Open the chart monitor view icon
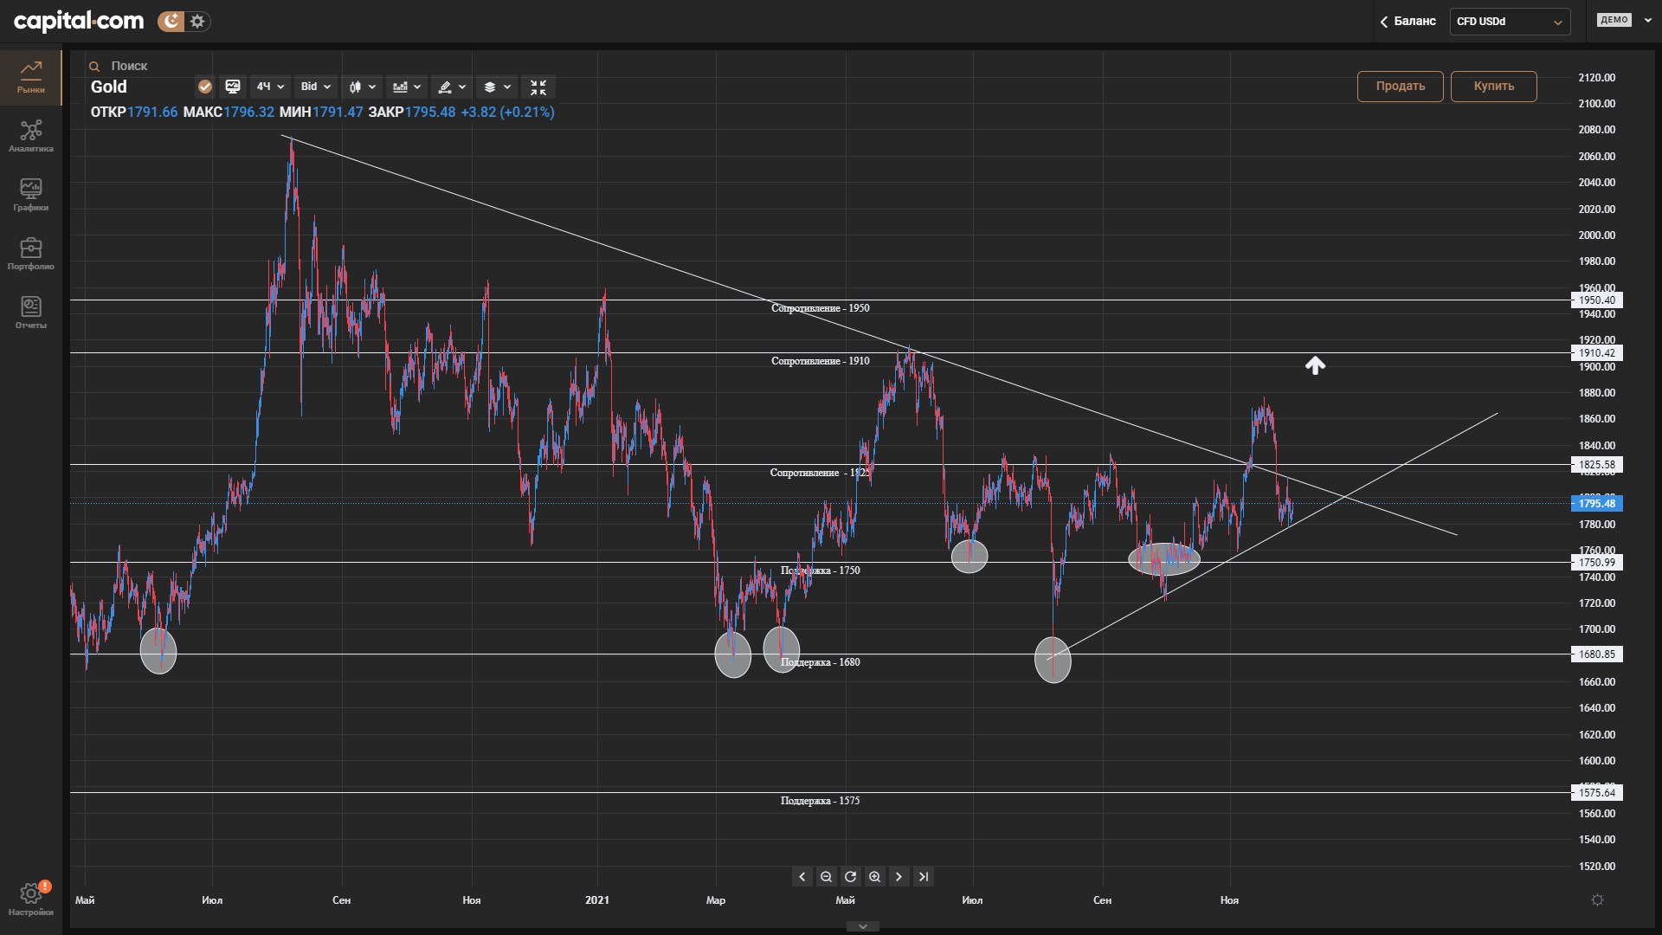Image resolution: width=1662 pixels, height=935 pixels. click(232, 87)
